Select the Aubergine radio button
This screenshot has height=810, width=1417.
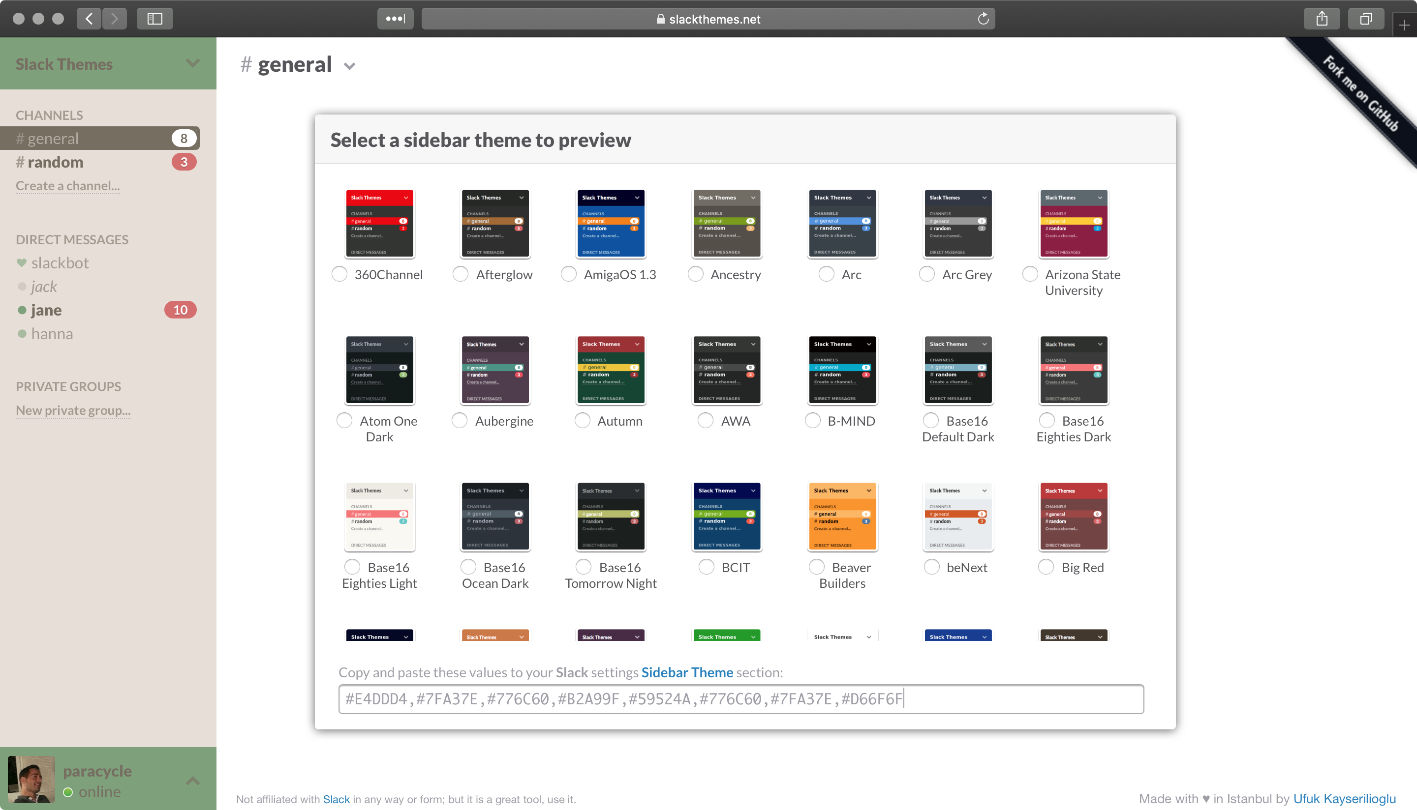coord(460,420)
